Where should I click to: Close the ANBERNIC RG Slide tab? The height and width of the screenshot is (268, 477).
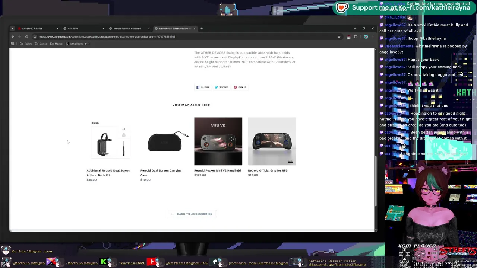[57, 28]
